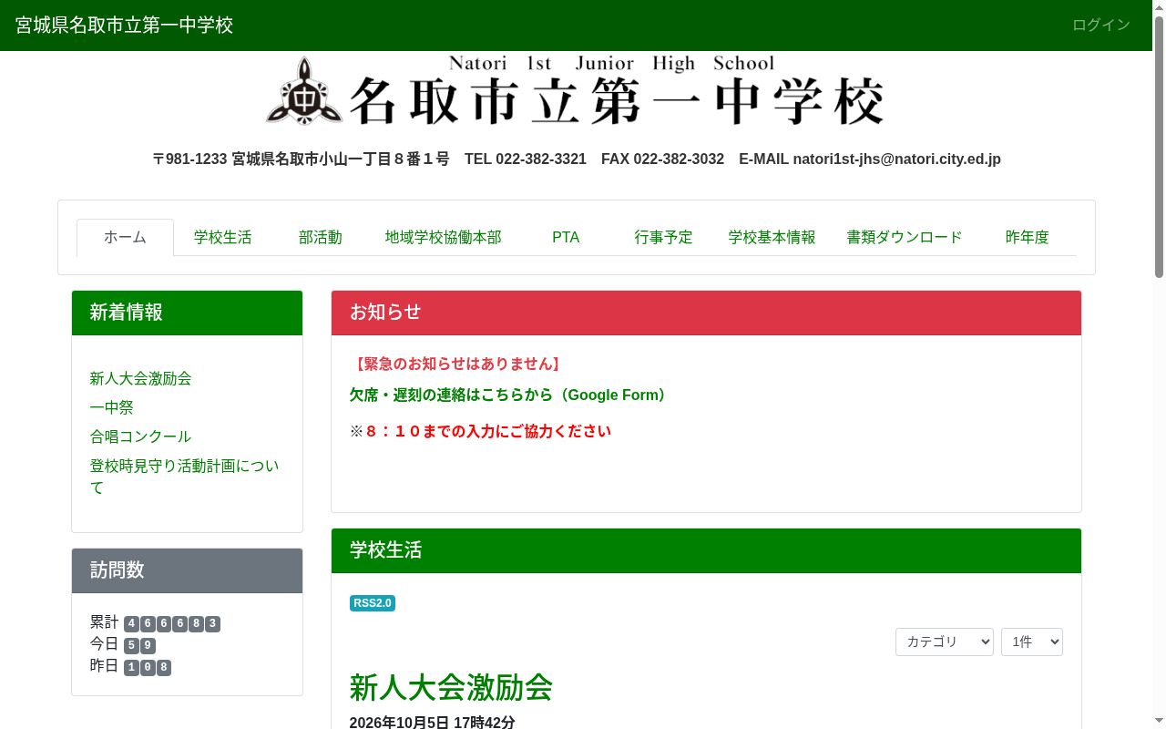This screenshot has width=1166, height=729.
Task: Click the お知らせ panel header
Action: 706,313
